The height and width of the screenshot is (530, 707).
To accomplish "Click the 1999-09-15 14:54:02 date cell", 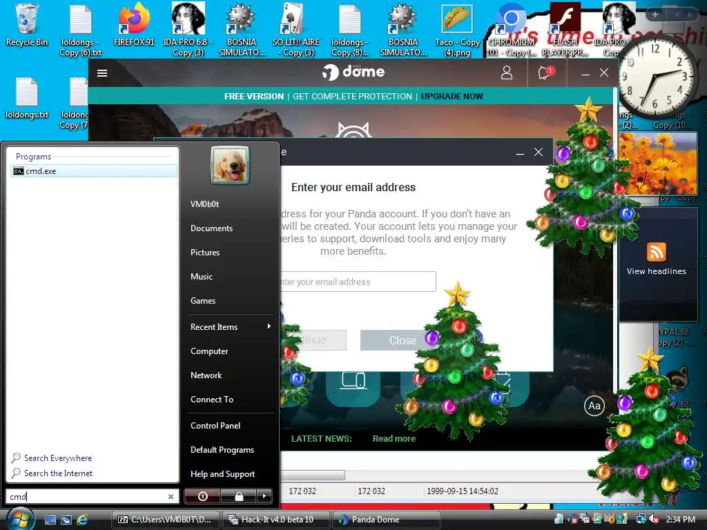I will pos(462,491).
